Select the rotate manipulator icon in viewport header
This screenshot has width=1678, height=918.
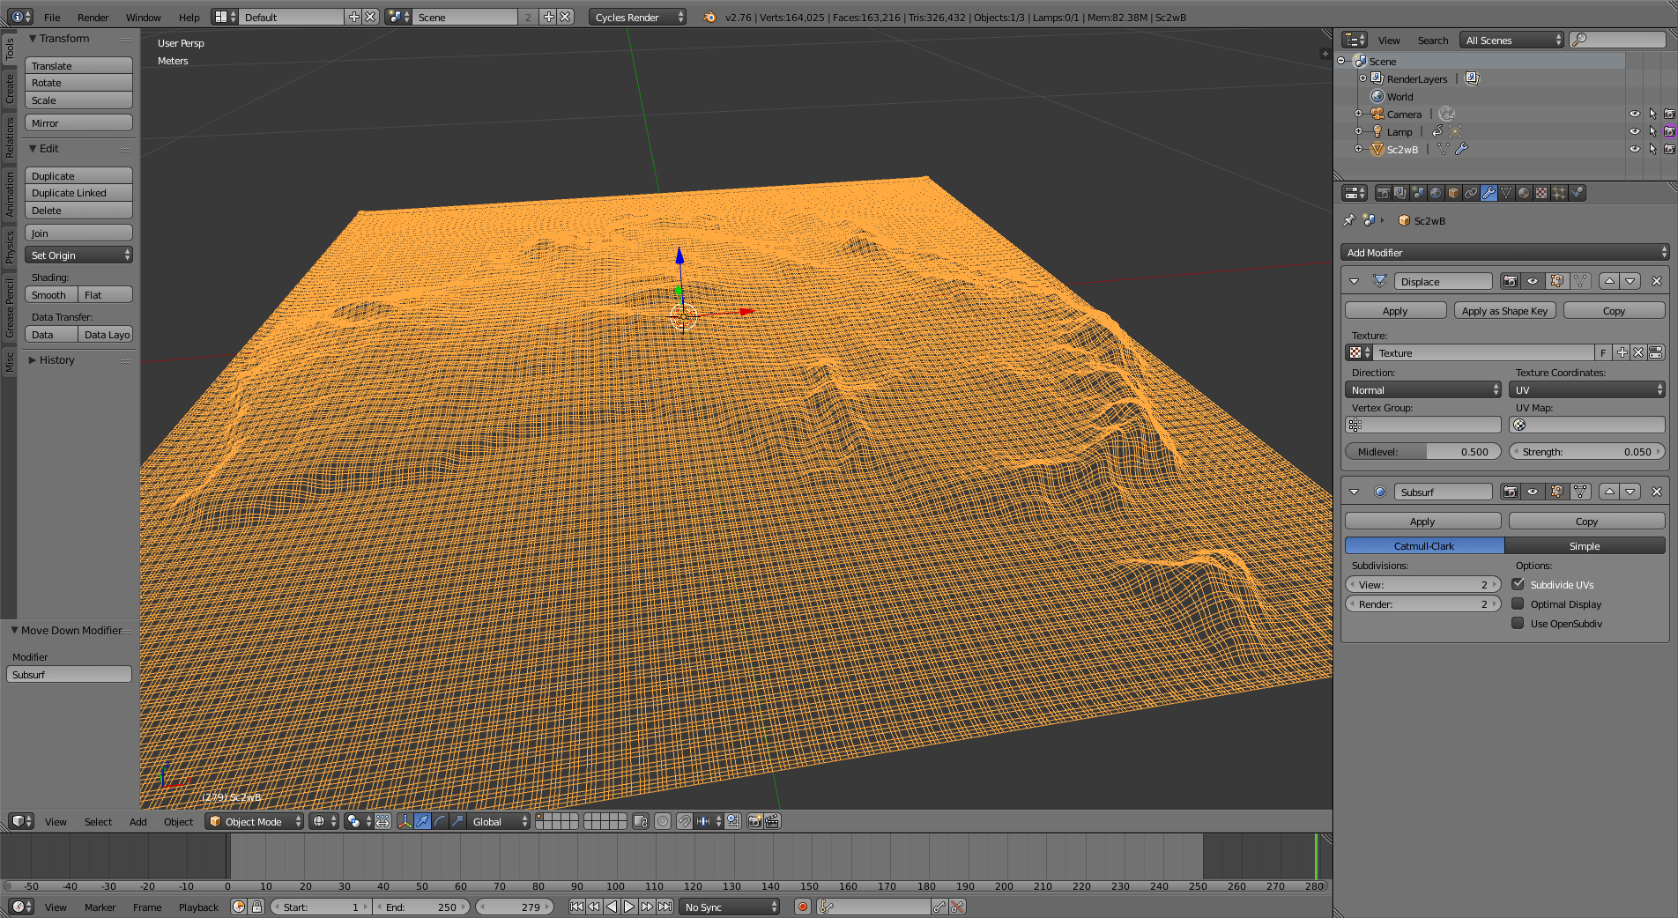tap(439, 821)
